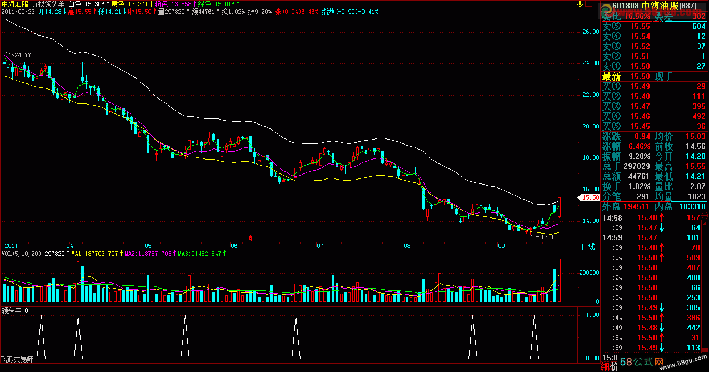The width and height of the screenshot is (709, 372).
Task: Select the 卖④ 15.54 ask row
Action: click(655, 36)
